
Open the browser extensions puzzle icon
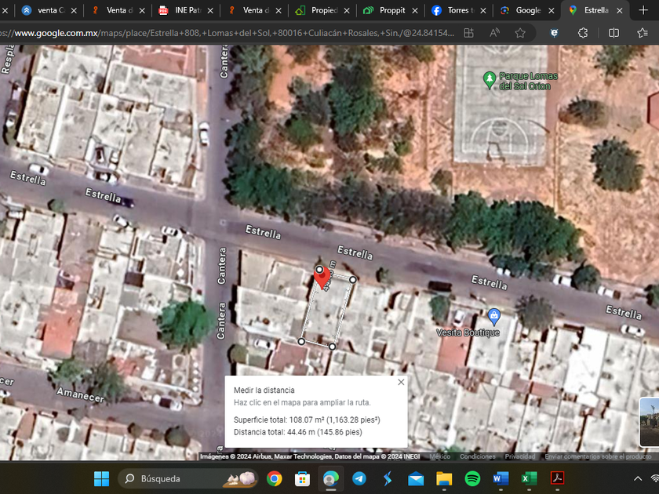tap(583, 33)
